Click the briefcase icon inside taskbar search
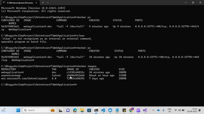The height and width of the screenshot is (114, 204). 53,110
